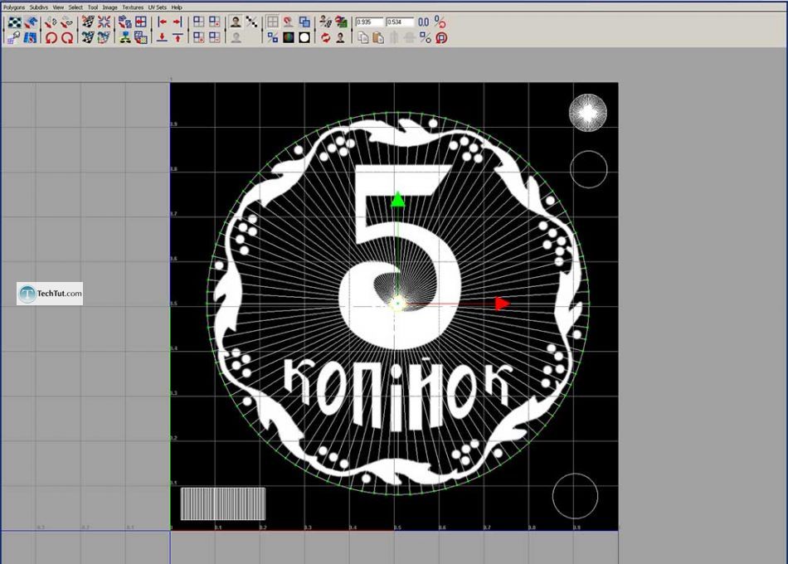788x564 pixels.
Task: Toggle pixel snap magnet icon
Action: tap(288, 22)
